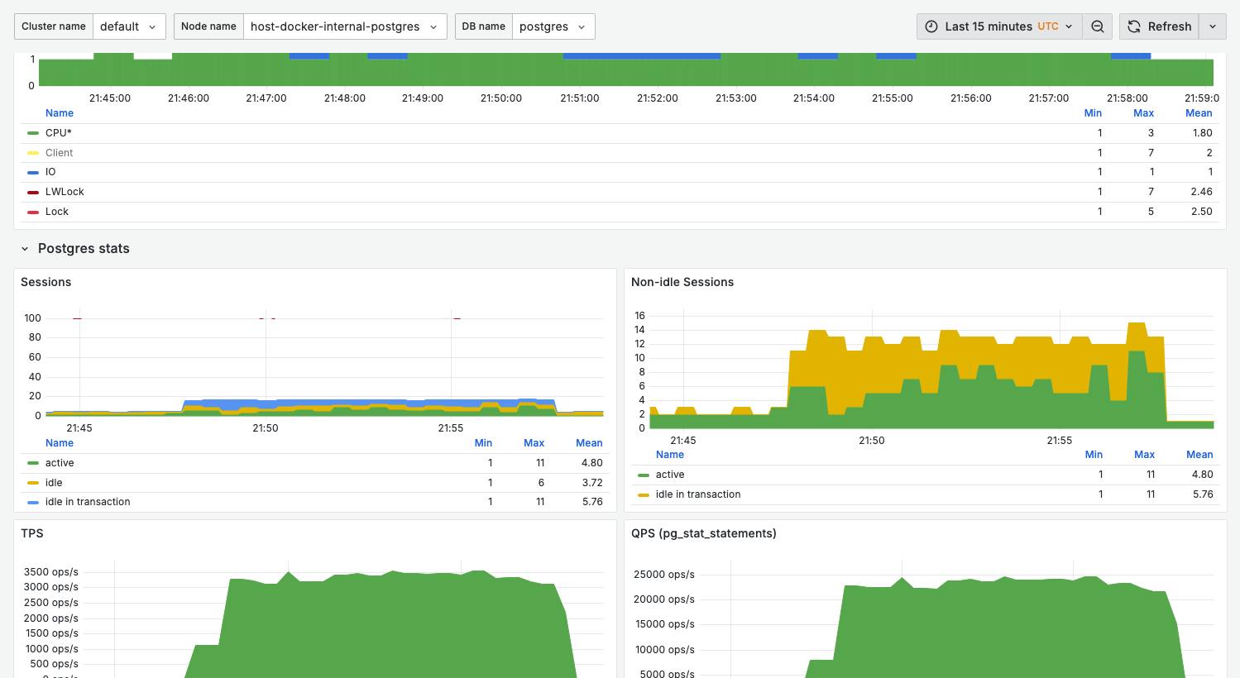Click the clock icon in time picker
The image size is (1240, 678).
click(x=931, y=26)
